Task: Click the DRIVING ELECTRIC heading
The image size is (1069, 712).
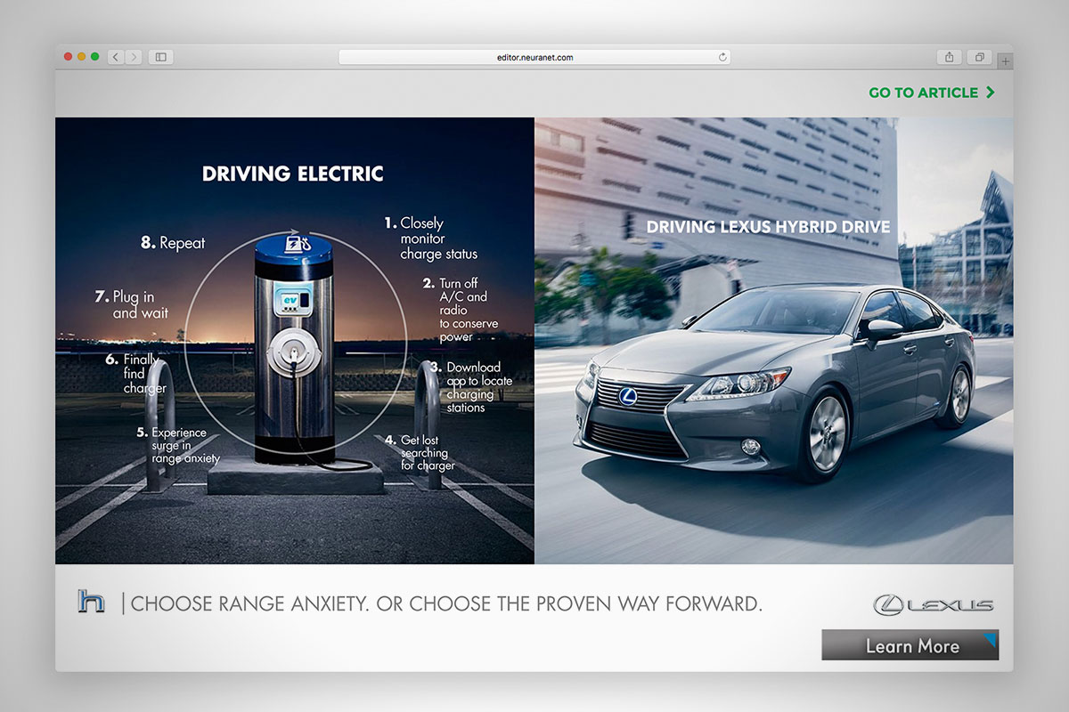Action: [292, 174]
